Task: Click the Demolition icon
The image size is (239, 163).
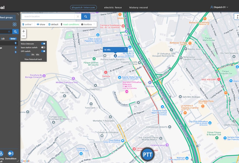Action: click(x=11, y=153)
